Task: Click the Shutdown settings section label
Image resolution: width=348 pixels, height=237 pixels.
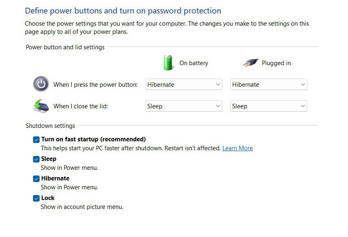Action: click(50, 125)
